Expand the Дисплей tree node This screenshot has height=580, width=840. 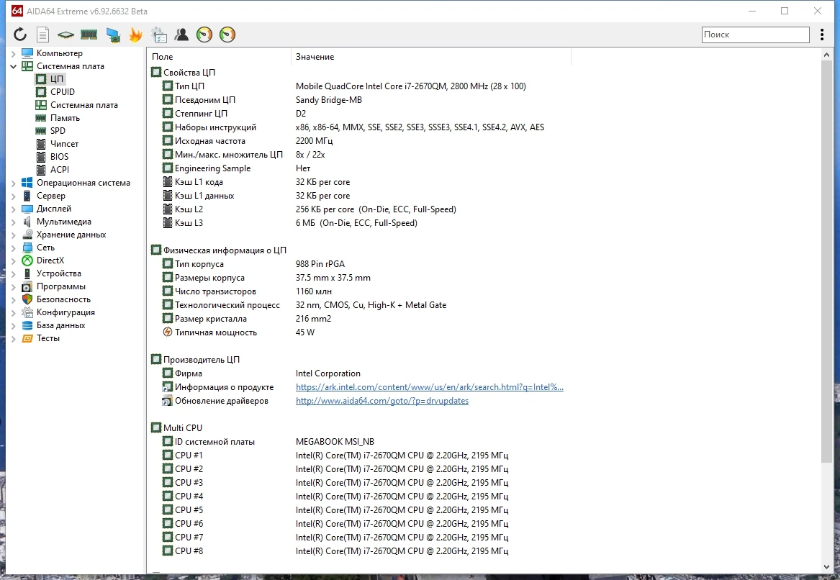click(x=14, y=209)
